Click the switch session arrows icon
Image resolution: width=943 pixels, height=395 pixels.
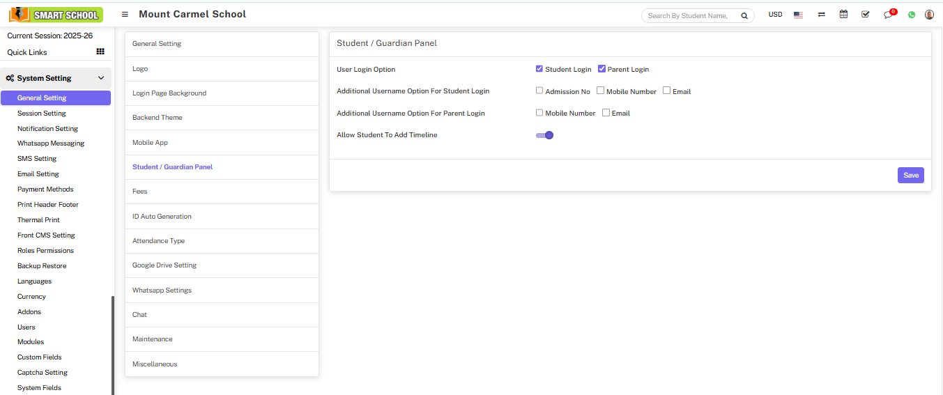(822, 15)
